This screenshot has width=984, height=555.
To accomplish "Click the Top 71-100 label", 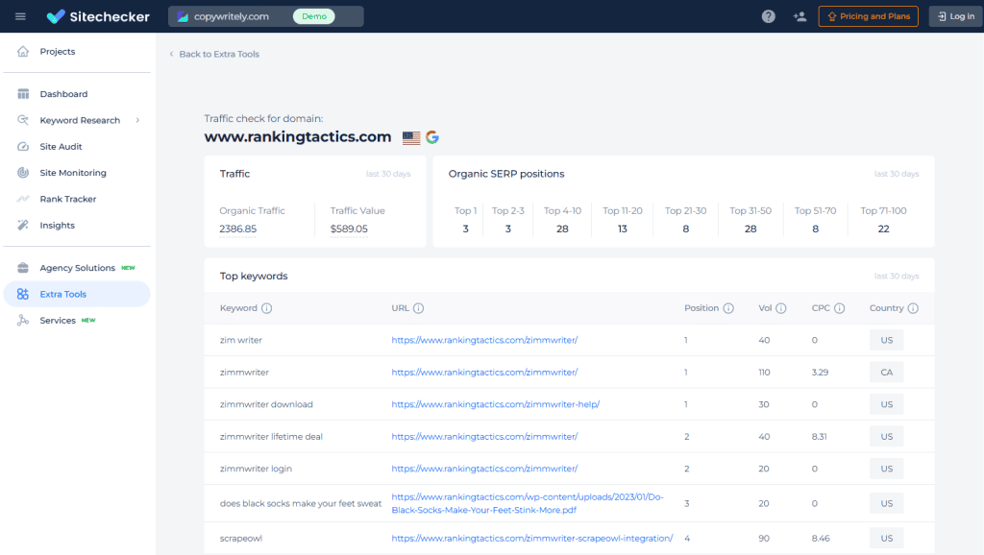I will click(x=884, y=210).
